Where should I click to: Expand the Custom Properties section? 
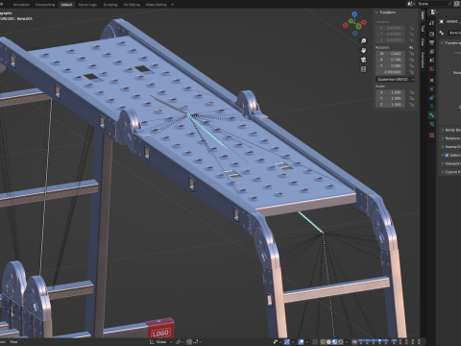point(450,172)
